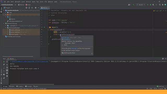The image size is (167, 94).
Task: Click the run gutter arrow beside main()
Action: (x=45, y=27)
